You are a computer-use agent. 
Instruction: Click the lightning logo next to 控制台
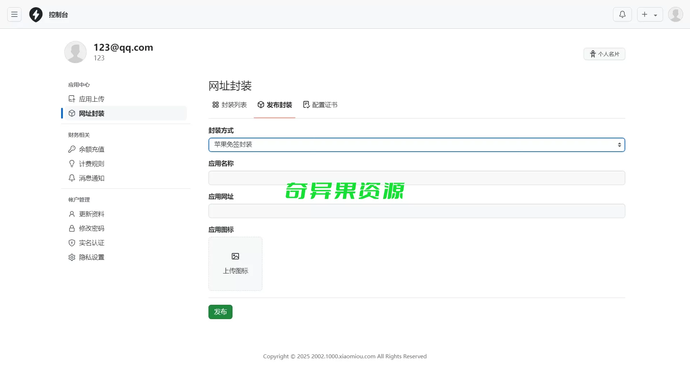click(x=36, y=14)
